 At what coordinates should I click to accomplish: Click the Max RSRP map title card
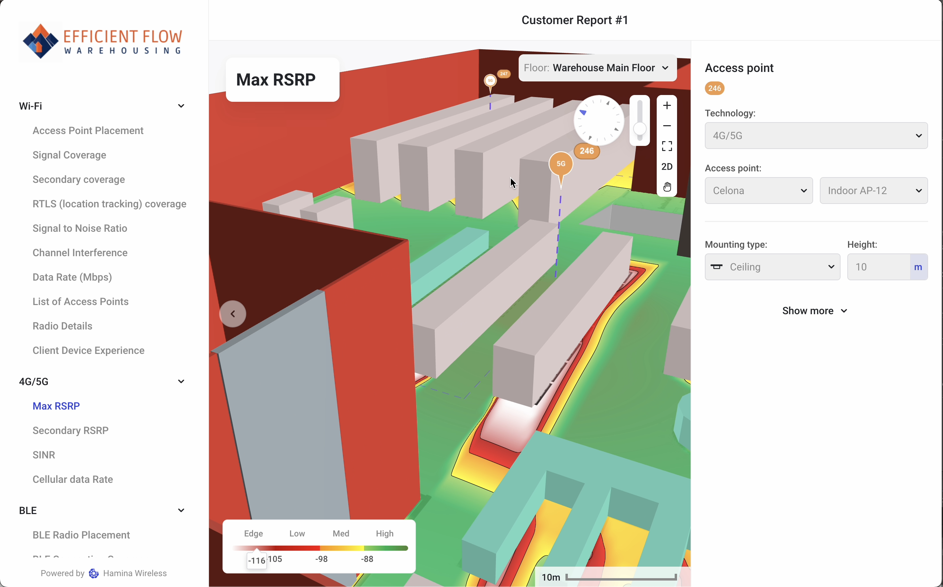click(x=283, y=80)
